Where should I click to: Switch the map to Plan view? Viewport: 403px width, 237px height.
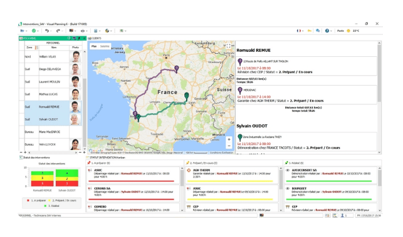(x=94, y=46)
